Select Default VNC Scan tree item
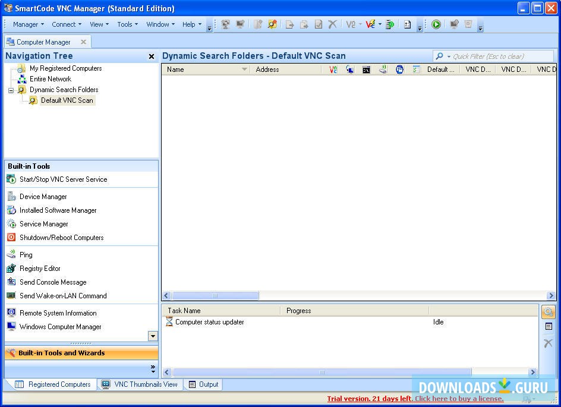 pos(67,100)
